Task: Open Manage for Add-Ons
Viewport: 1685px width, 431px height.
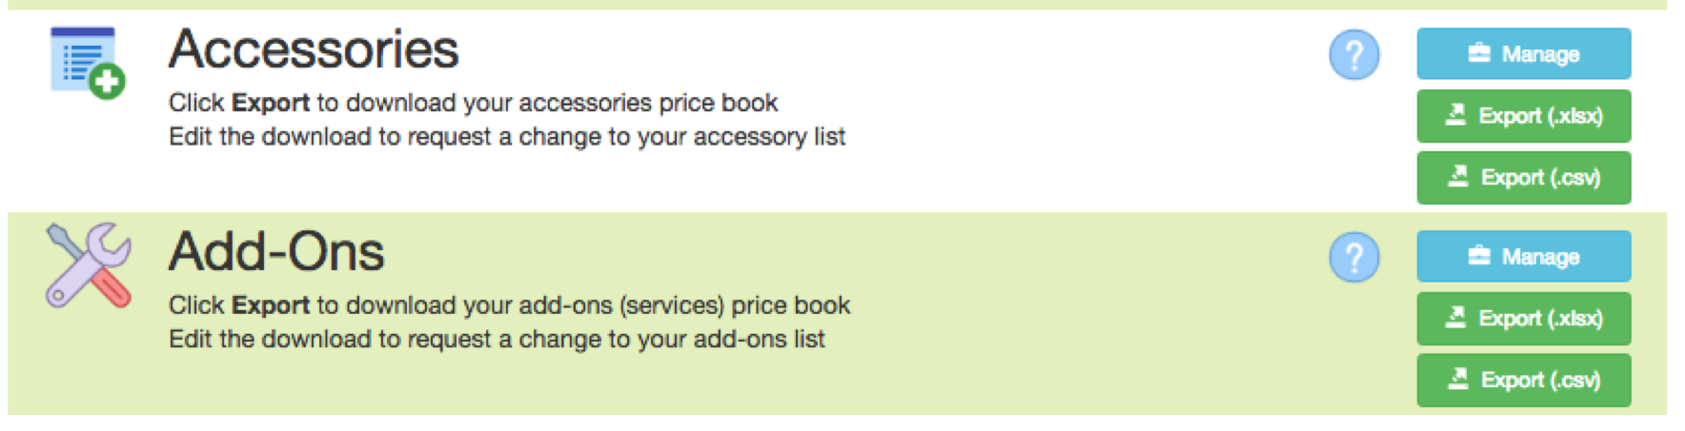Action: (1523, 256)
